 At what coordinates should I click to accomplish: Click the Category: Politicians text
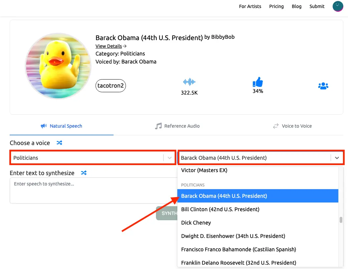click(x=120, y=54)
